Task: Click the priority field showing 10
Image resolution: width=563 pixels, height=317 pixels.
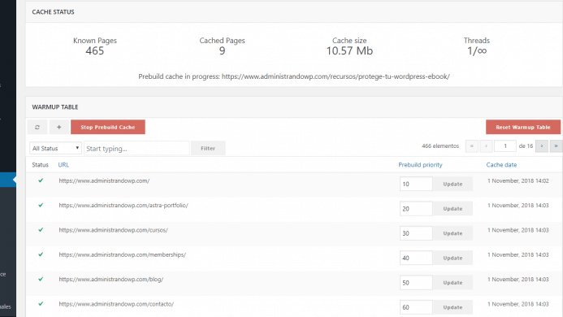Action: click(416, 184)
